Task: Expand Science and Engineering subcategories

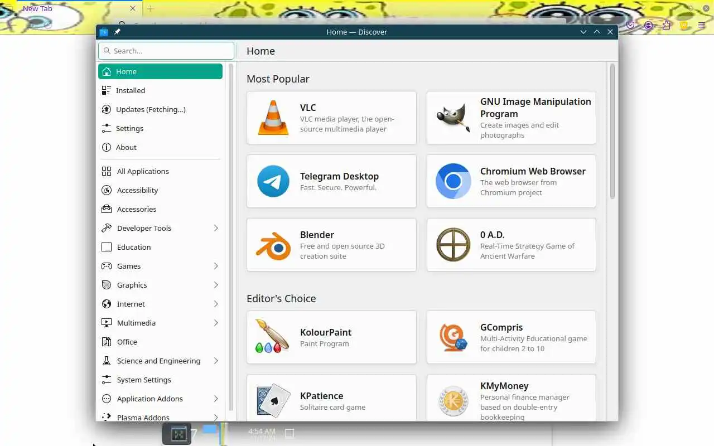Action: [x=216, y=361]
